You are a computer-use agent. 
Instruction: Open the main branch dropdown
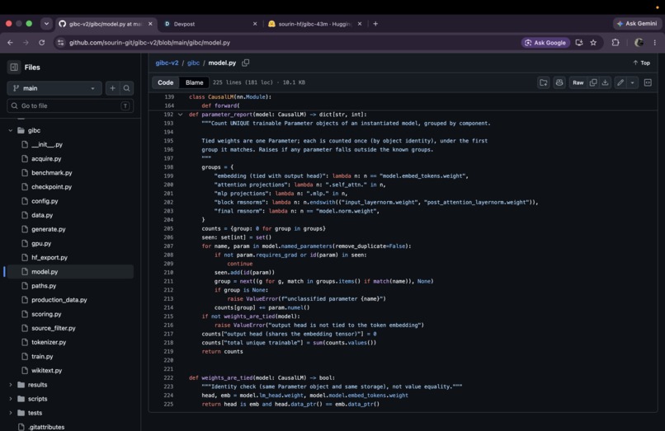coord(54,88)
